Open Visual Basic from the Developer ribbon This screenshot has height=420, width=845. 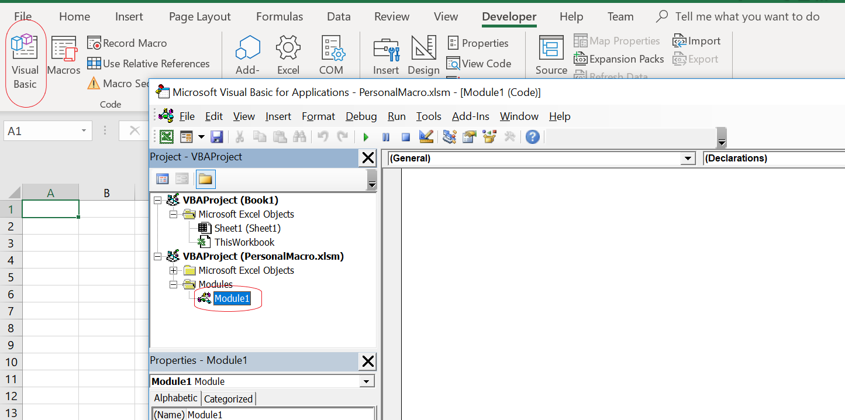coord(25,56)
